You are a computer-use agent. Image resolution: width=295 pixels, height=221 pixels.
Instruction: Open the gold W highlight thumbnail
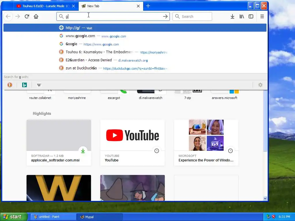coord(59,188)
